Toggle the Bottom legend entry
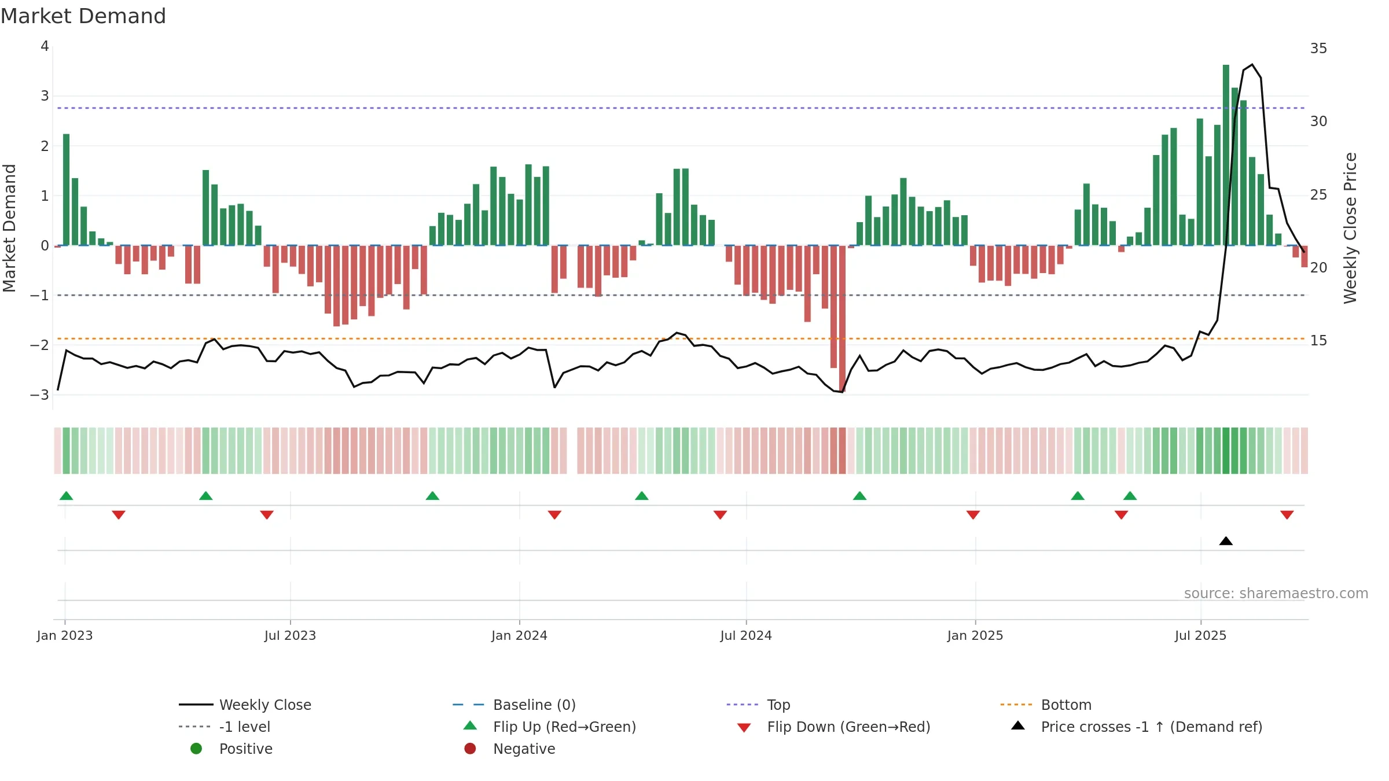Image resolution: width=1389 pixels, height=781 pixels. click(x=1046, y=705)
